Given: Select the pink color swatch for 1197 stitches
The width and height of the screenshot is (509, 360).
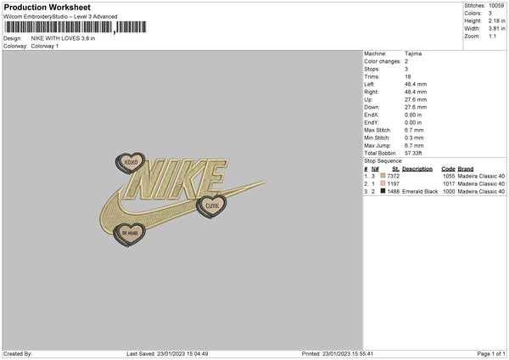Looking at the screenshot, I should click(383, 183).
